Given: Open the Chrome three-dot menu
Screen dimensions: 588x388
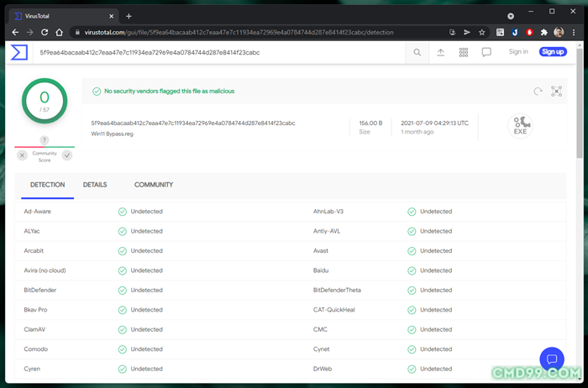Looking at the screenshot, I should pos(574,32).
